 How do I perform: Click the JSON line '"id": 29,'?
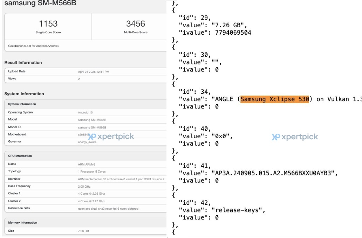[x=195, y=18]
